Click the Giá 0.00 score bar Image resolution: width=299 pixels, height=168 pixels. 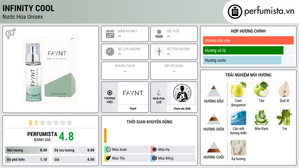click(x=74, y=160)
